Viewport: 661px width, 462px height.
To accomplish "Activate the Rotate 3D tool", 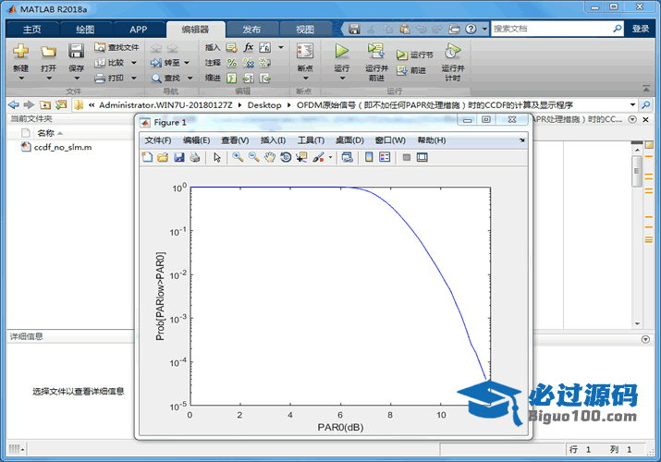I will (x=286, y=157).
